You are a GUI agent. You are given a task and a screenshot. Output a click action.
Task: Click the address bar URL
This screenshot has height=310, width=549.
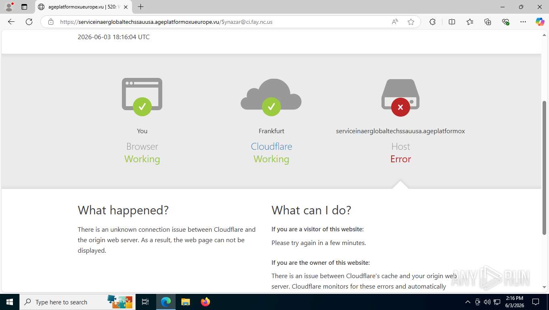click(x=166, y=22)
